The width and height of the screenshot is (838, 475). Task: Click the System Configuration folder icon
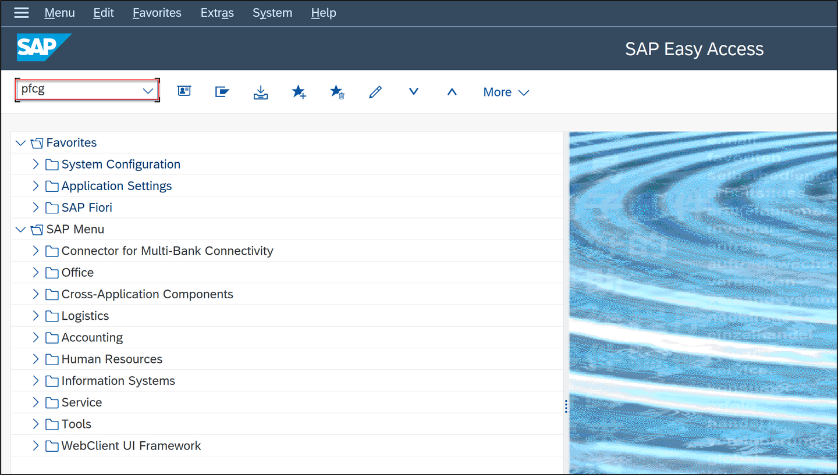pyautogui.click(x=52, y=165)
